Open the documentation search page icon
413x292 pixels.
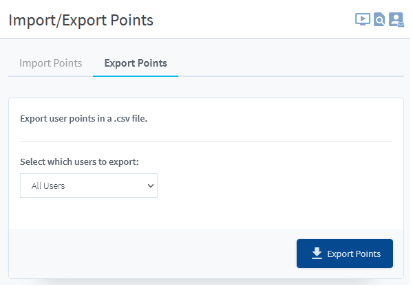tap(379, 19)
